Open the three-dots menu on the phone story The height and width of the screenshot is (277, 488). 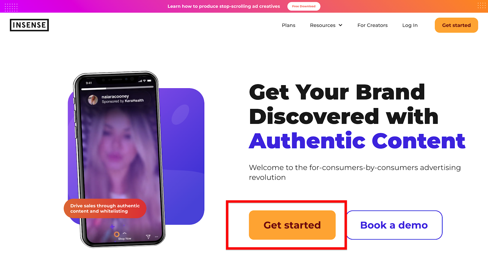pos(156,237)
